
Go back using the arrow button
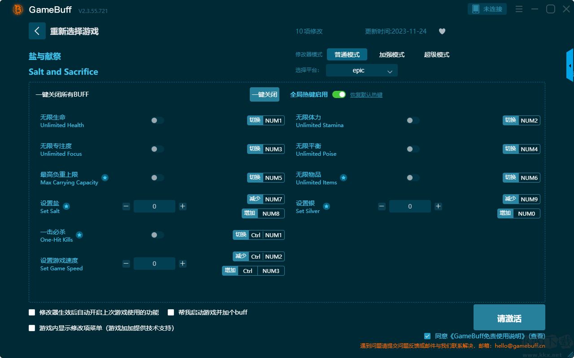point(37,31)
